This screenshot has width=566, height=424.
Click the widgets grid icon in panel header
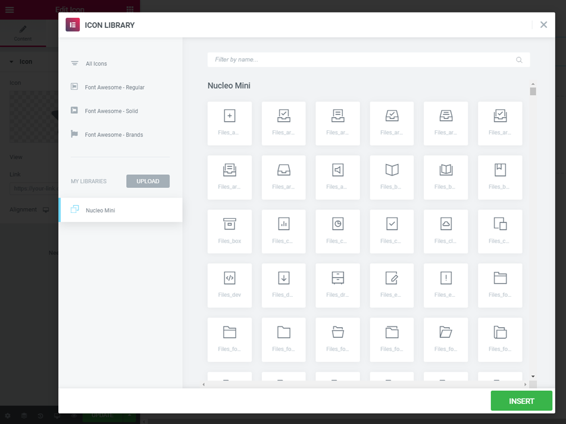pos(129,10)
